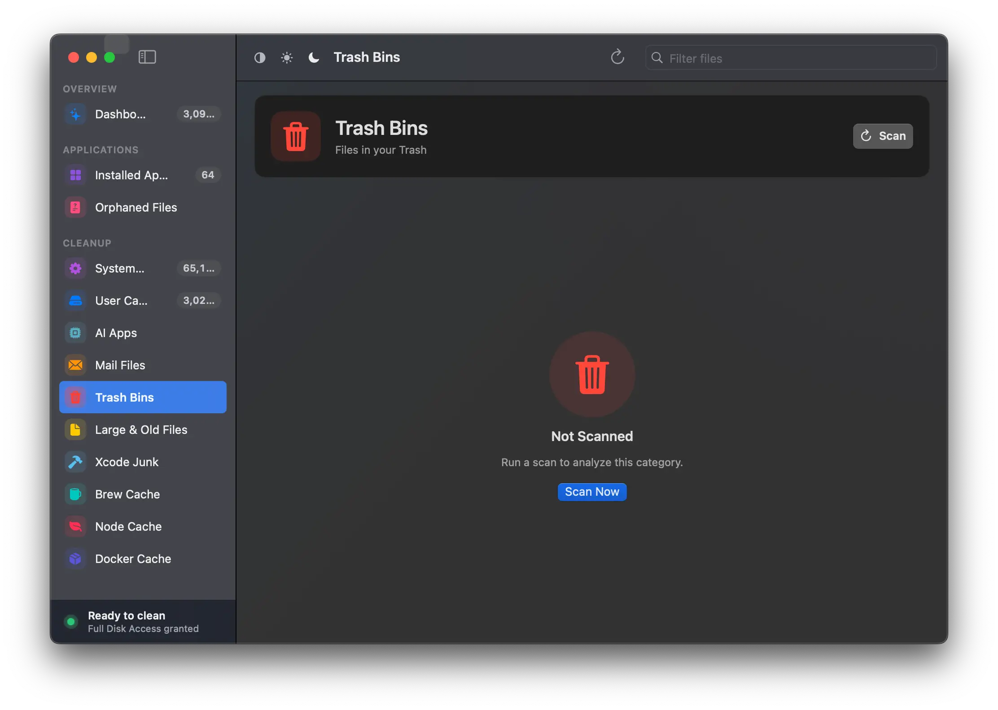Image resolution: width=998 pixels, height=710 pixels.
Task: Open the AI Apps category
Action: (x=143, y=333)
